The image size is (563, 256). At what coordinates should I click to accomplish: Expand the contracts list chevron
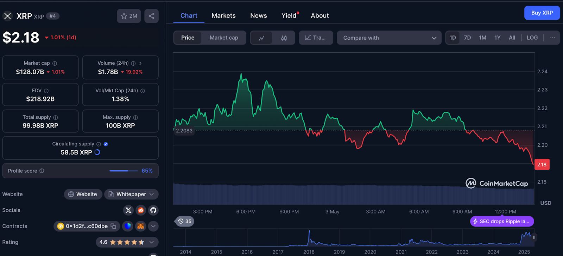(153, 226)
